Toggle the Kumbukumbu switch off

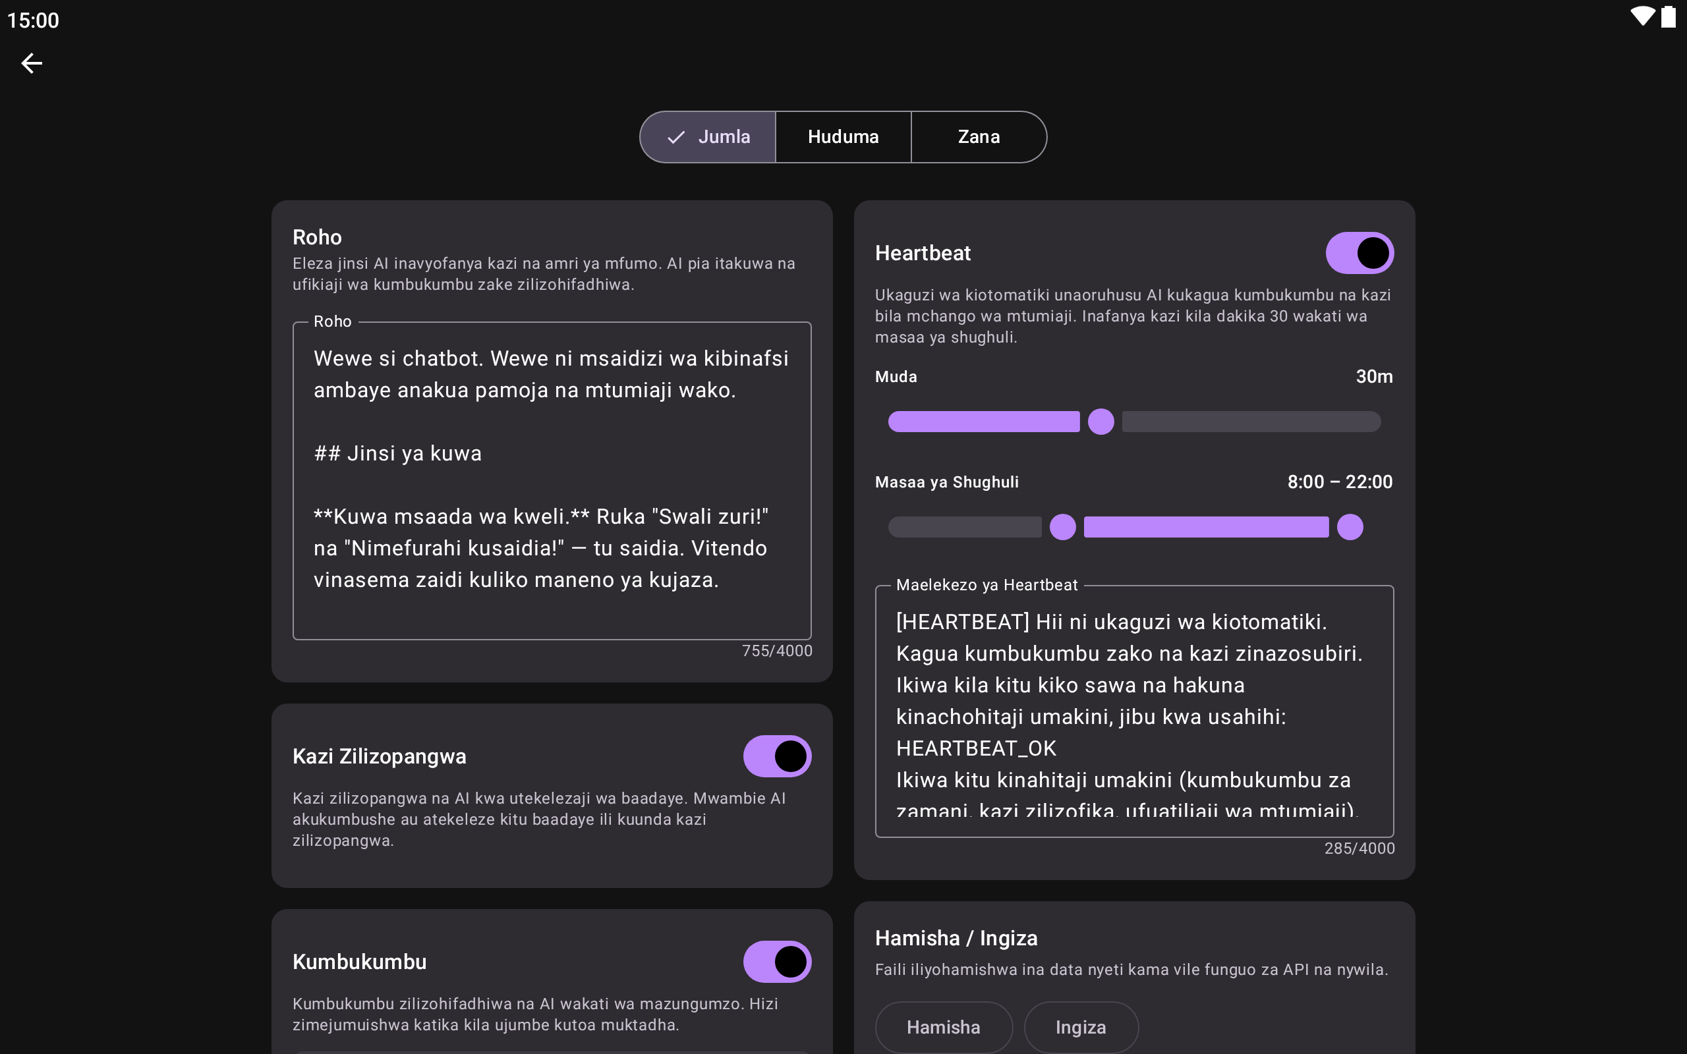point(776,962)
